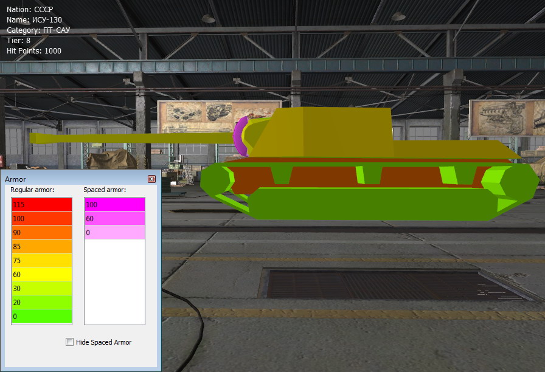Click the Armor panel title

(x=15, y=179)
